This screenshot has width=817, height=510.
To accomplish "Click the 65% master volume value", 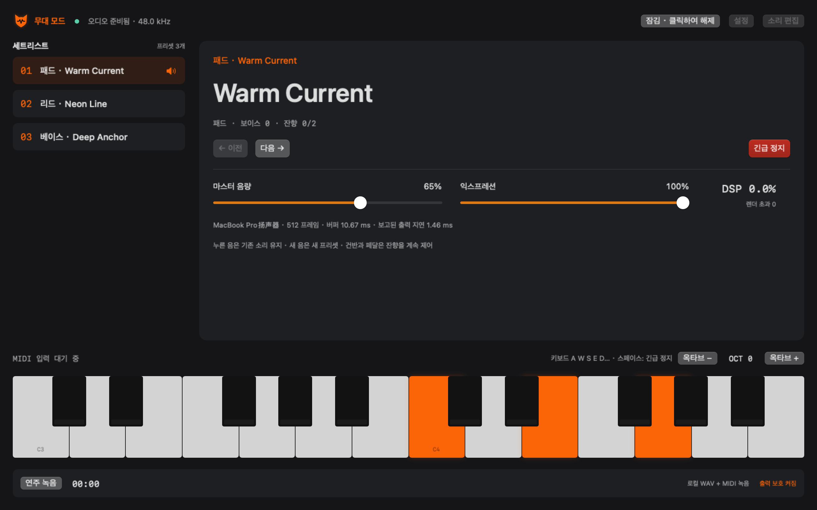I will [432, 186].
